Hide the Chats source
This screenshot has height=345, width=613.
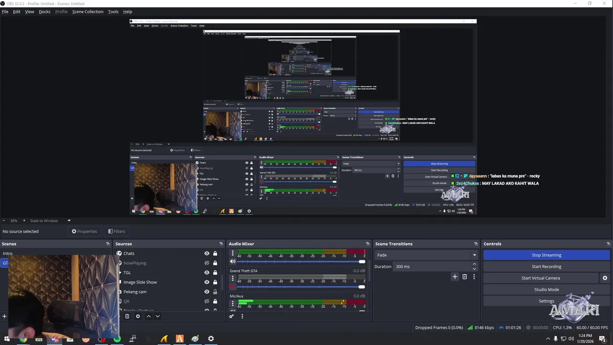[207, 253]
